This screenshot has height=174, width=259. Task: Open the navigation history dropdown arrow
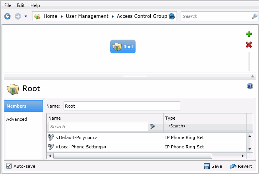pyautogui.click(x=26, y=16)
